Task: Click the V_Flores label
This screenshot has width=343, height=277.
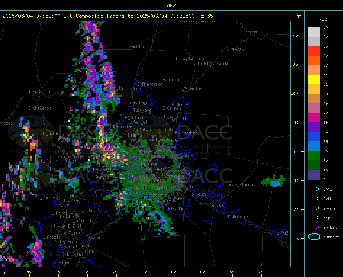Action: (x=63, y=263)
